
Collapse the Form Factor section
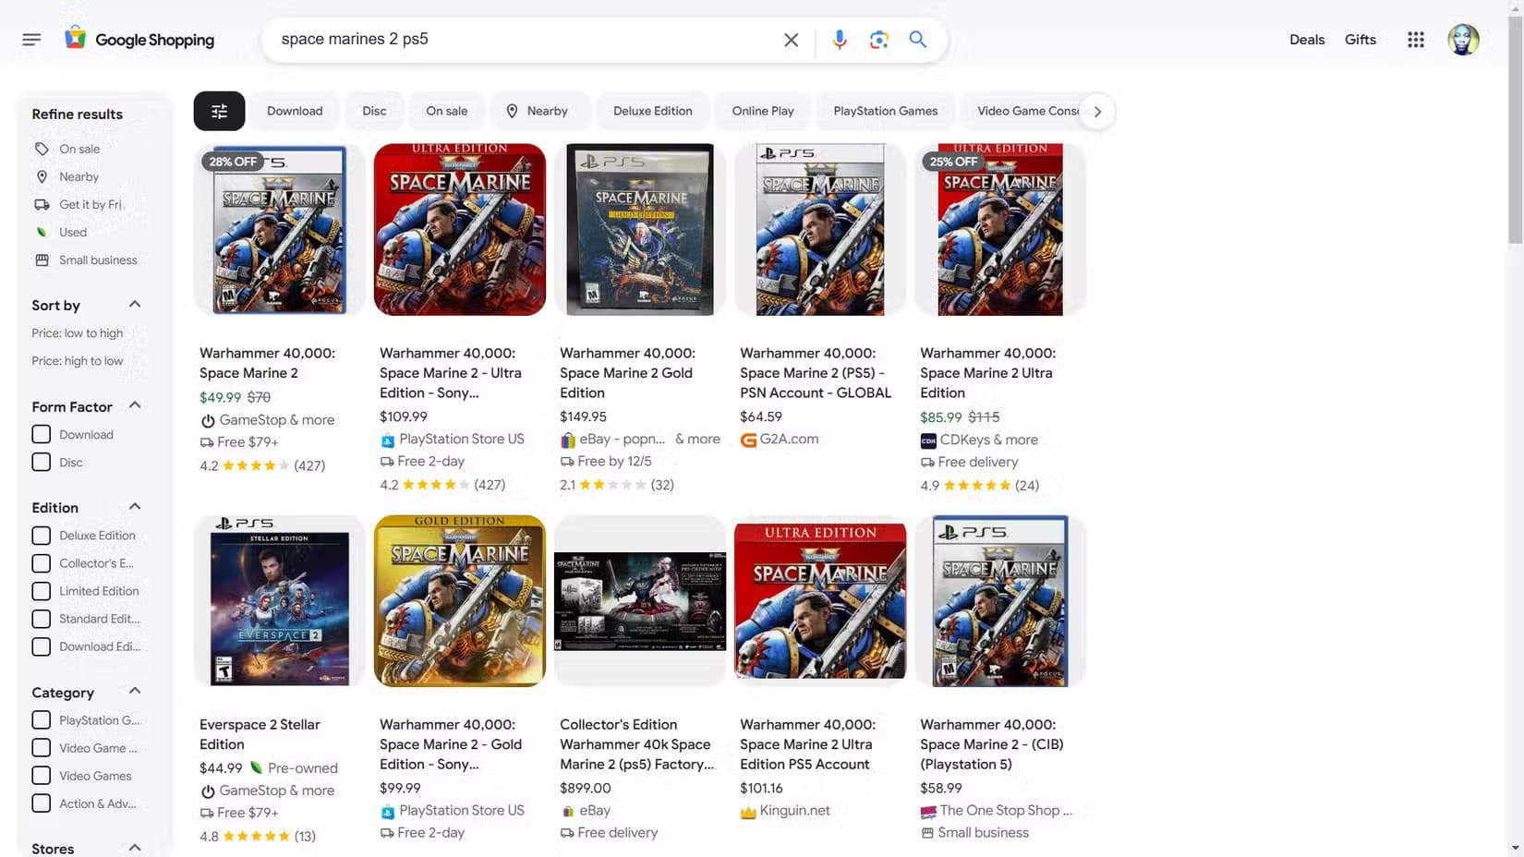click(x=135, y=405)
